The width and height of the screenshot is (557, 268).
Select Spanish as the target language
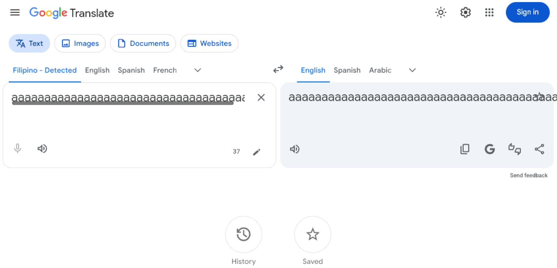(x=347, y=70)
